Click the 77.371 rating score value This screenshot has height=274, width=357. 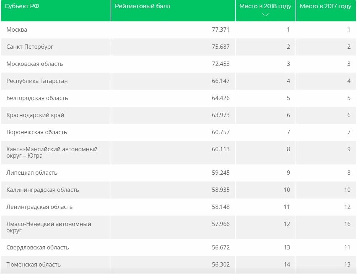220,30
